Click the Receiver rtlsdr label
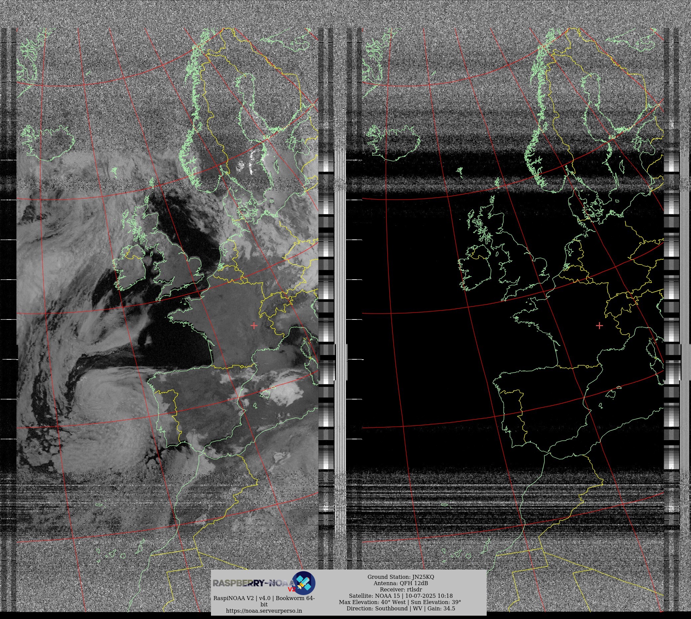 pyautogui.click(x=400, y=589)
